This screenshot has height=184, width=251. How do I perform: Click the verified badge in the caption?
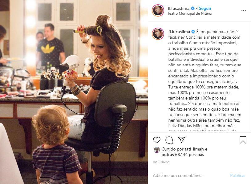point(193,32)
